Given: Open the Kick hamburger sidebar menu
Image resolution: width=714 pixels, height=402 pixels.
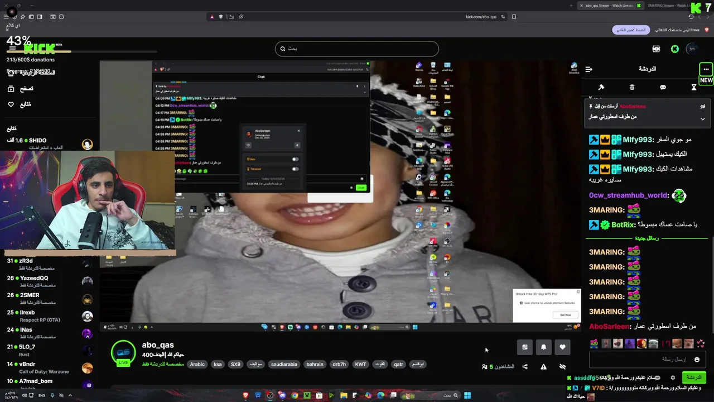Looking at the screenshot, I should pyautogui.click(x=12, y=49).
